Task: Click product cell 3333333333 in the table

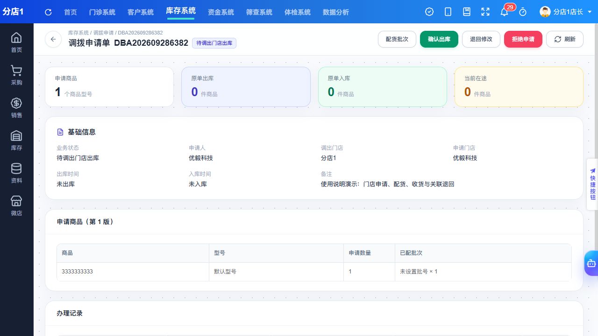Action: [x=133, y=272]
